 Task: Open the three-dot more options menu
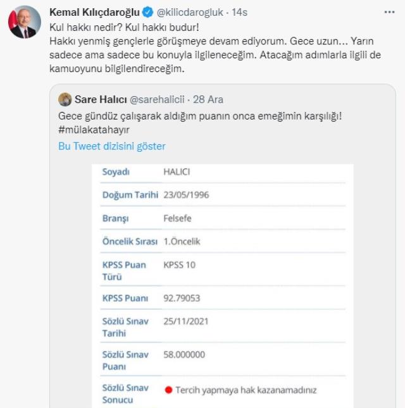click(x=389, y=12)
